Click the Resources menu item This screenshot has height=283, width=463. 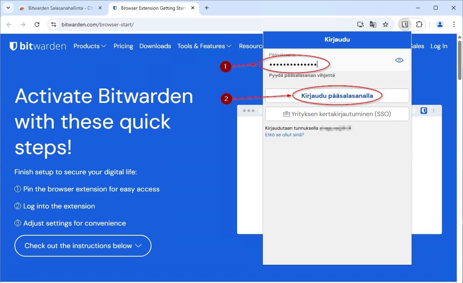(251, 46)
